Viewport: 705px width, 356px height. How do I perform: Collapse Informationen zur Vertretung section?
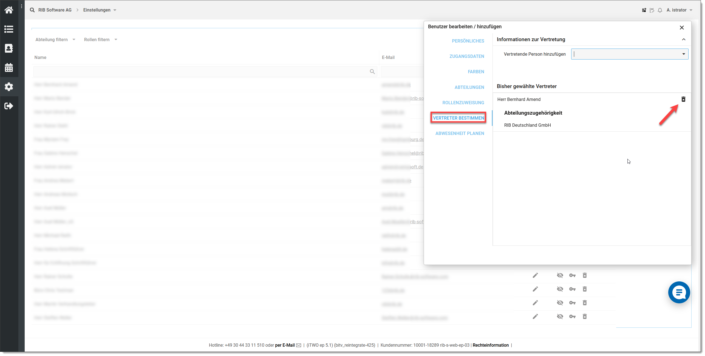684,39
